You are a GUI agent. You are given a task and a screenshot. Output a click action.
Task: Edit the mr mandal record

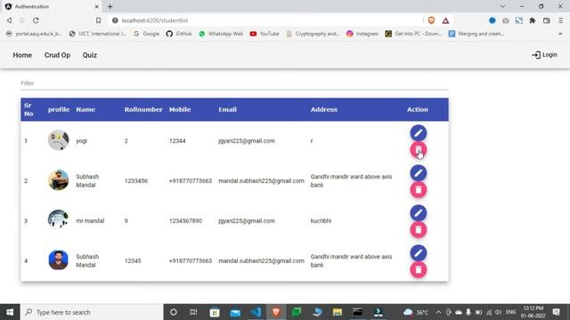(x=418, y=213)
